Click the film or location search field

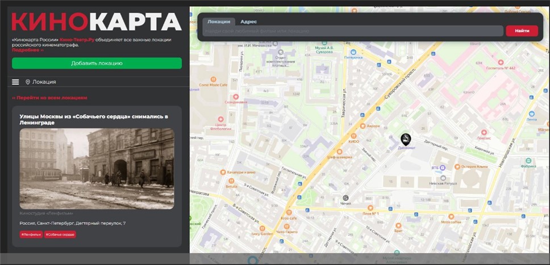pos(353,31)
